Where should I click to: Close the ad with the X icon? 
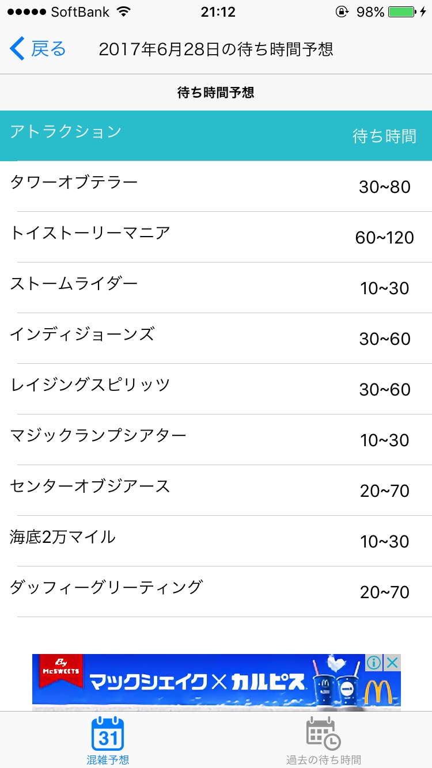click(x=392, y=663)
